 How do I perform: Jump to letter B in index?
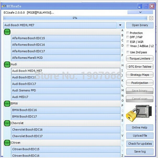(x=122, y=35)
